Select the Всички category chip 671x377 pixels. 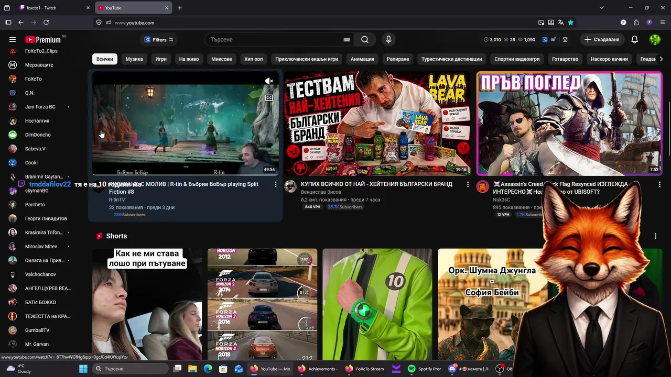pos(104,59)
